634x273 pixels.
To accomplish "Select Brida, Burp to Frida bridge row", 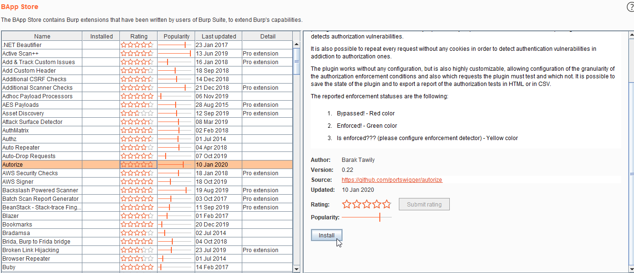I will [147, 241].
